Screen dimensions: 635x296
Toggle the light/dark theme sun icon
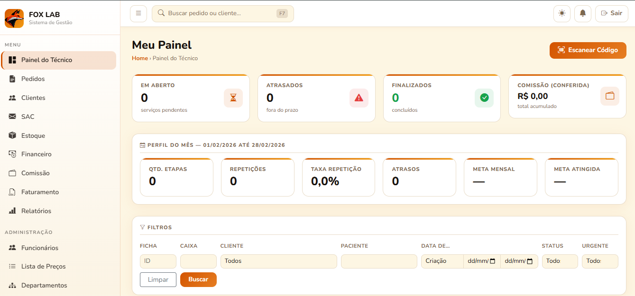tap(561, 13)
